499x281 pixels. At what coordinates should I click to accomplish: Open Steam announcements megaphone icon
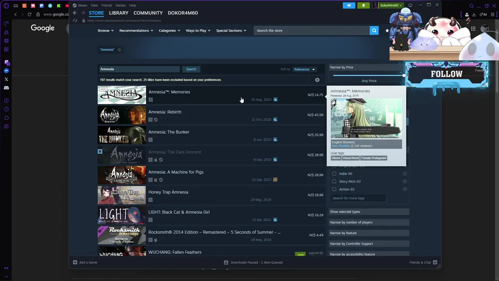(x=349, y=5)
